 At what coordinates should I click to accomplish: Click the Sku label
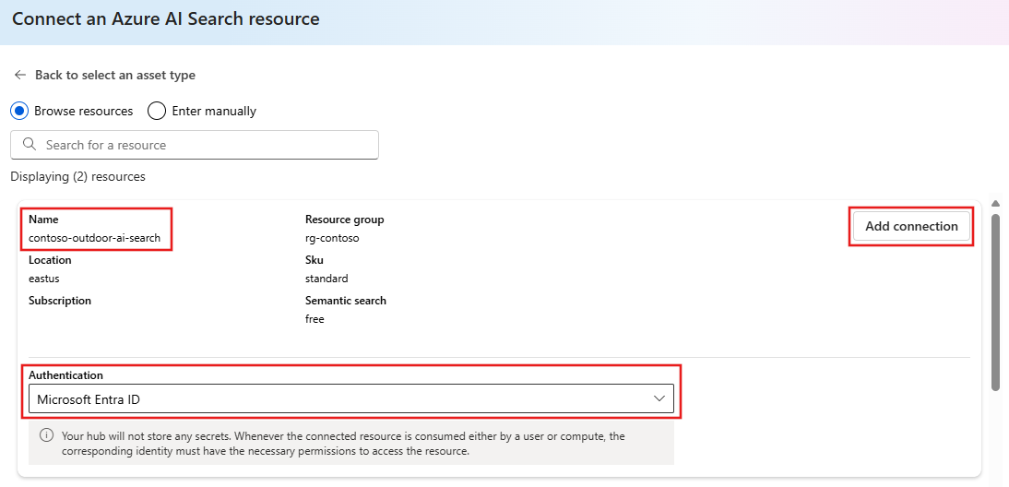pos(314,260)
